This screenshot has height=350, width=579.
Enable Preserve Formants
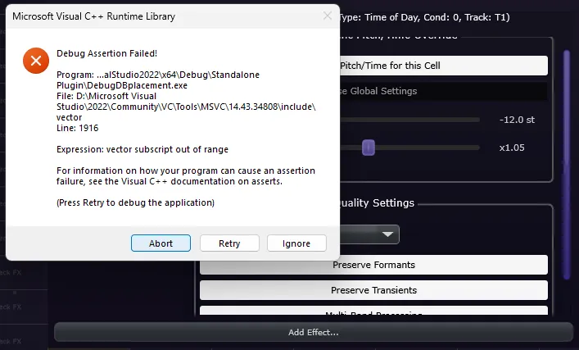point(373,265)
